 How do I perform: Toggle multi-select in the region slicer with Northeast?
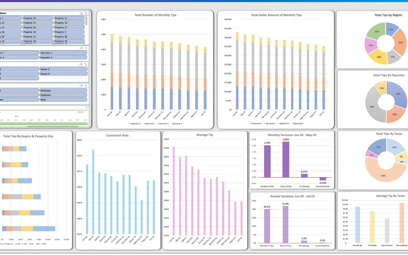point(81,86)
